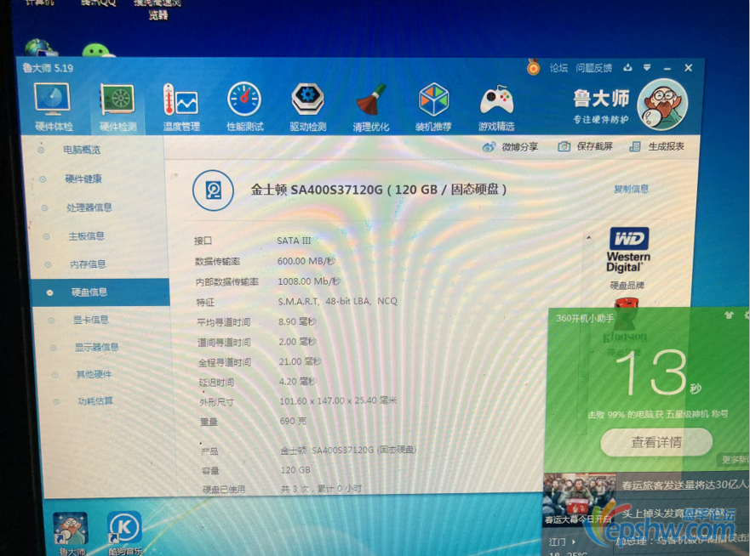Launch 性能测试 performance test

244,107
